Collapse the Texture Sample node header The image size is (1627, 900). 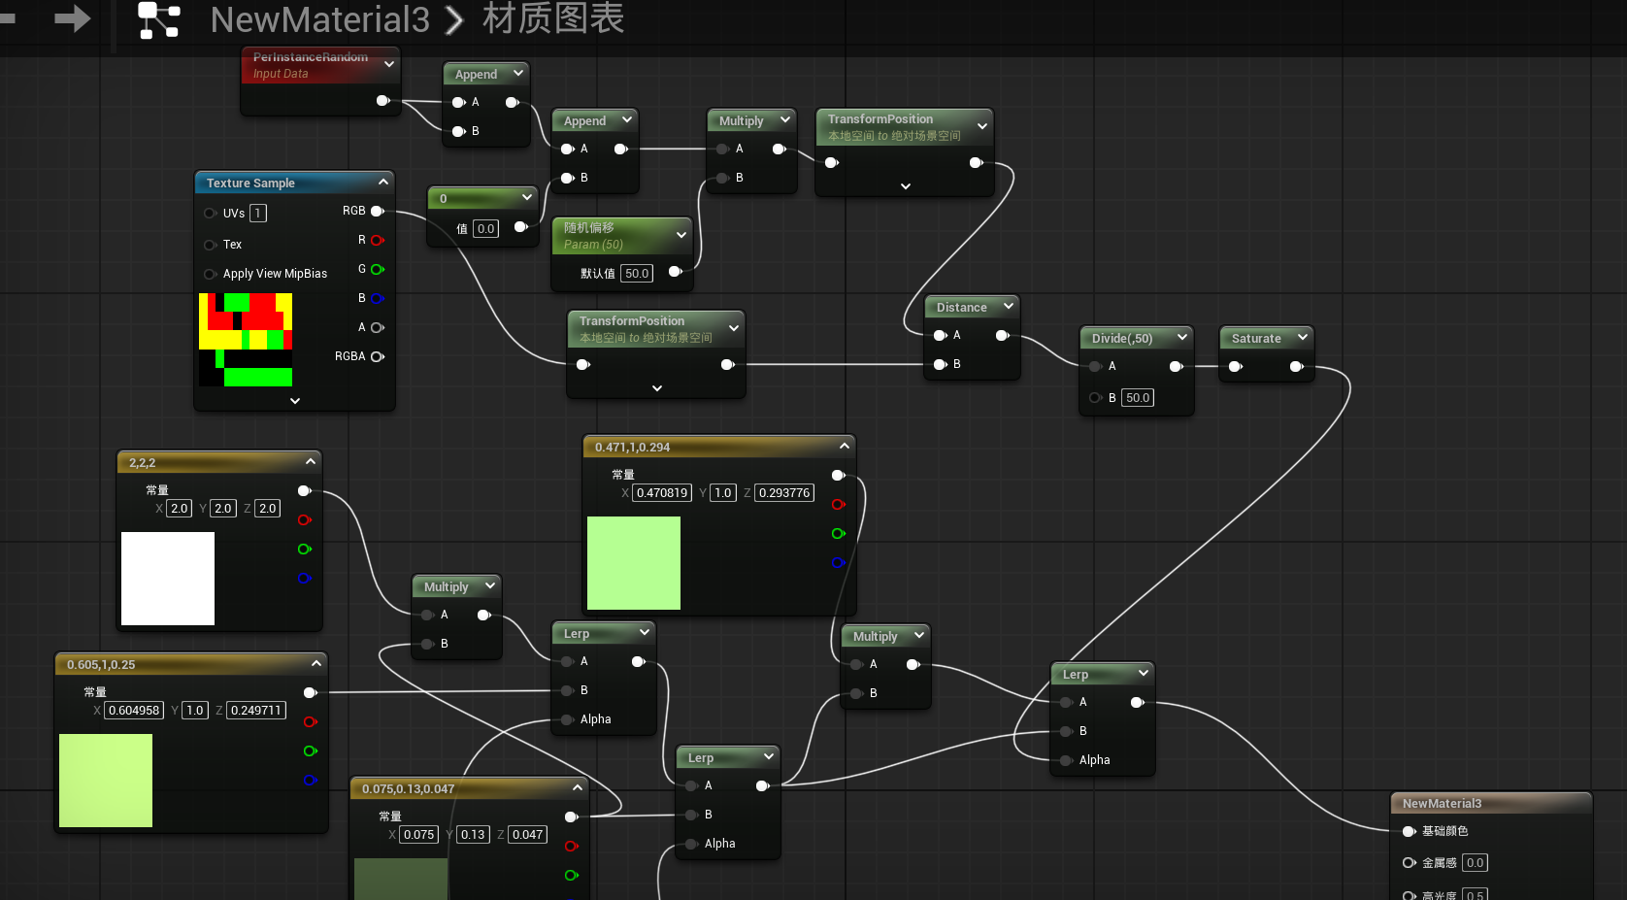[x=383, y=183]
